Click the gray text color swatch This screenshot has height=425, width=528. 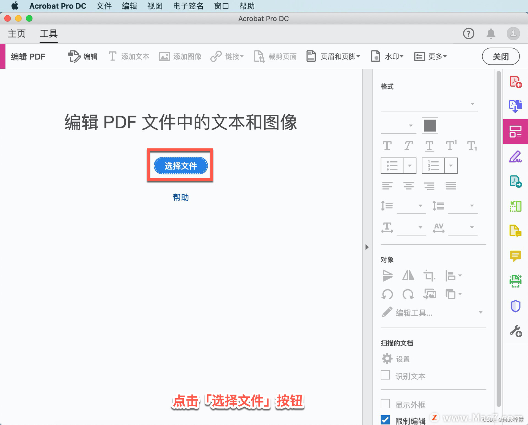pos(430,126)
